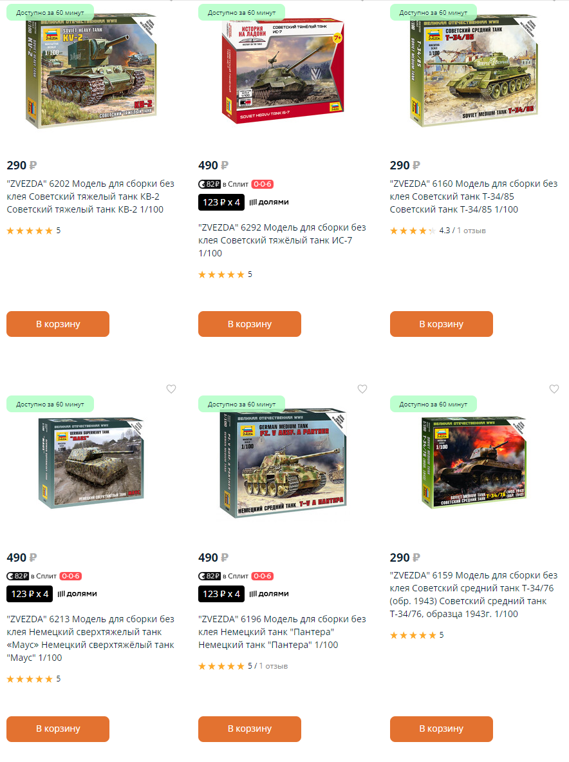The image size is (569, 762).
Task: Add Maus tank to favorites with heart icon
Action: (171, 389)
